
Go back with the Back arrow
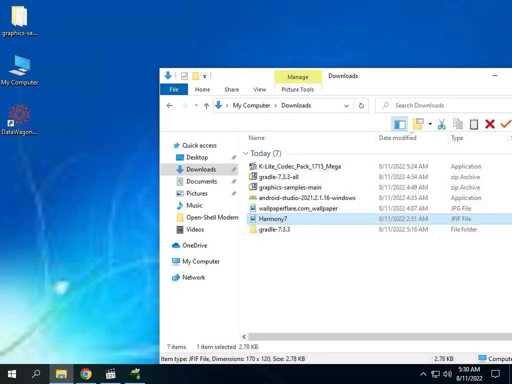pos(169,105)
